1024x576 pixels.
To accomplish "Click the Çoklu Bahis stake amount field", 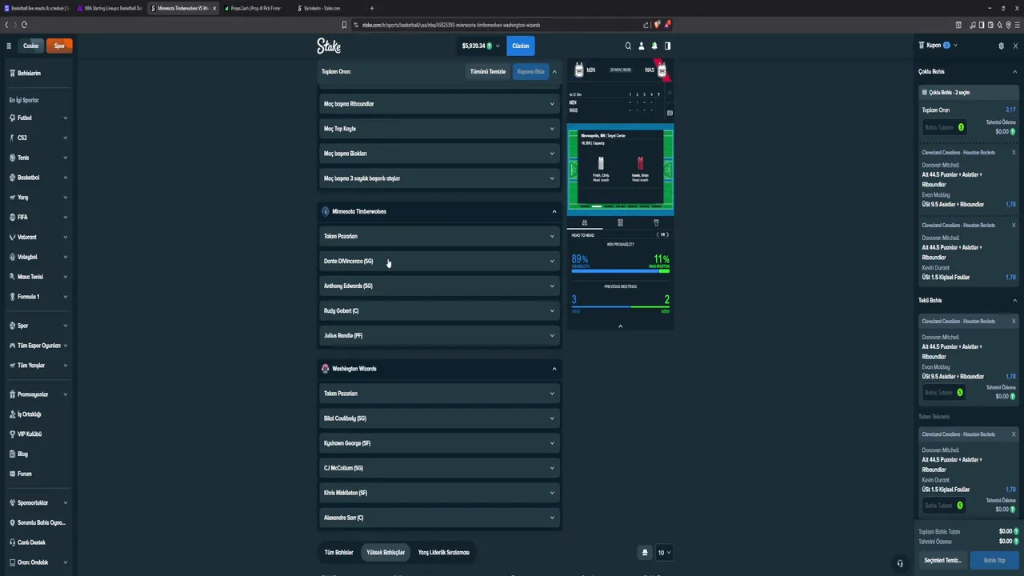I will coord(944,127).
